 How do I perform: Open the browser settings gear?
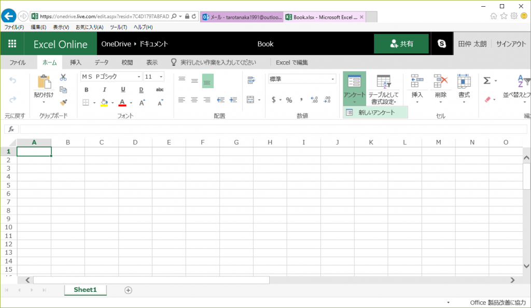coord(514,16)
